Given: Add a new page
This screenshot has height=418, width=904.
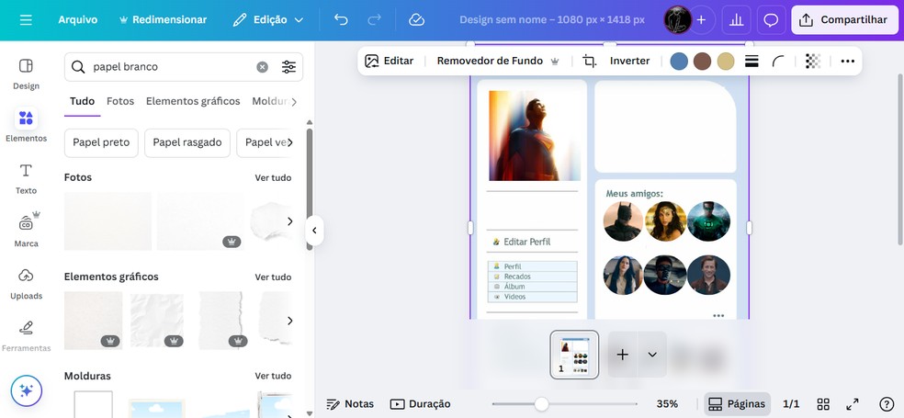Looking at the screenshot, I should pos(623,355).
